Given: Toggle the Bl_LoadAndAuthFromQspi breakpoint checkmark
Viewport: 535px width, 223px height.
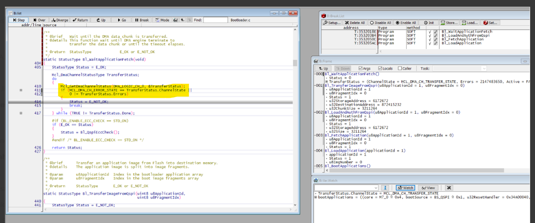Looking at the screenshot, I should coord(430,35).
